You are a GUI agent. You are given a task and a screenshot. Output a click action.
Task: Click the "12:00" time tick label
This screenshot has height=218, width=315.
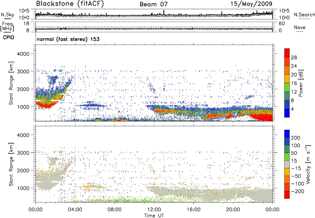[x=154, y=210]
